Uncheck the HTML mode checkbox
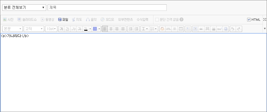This screenshot has width=267, height=112. [x=249, y=20]
